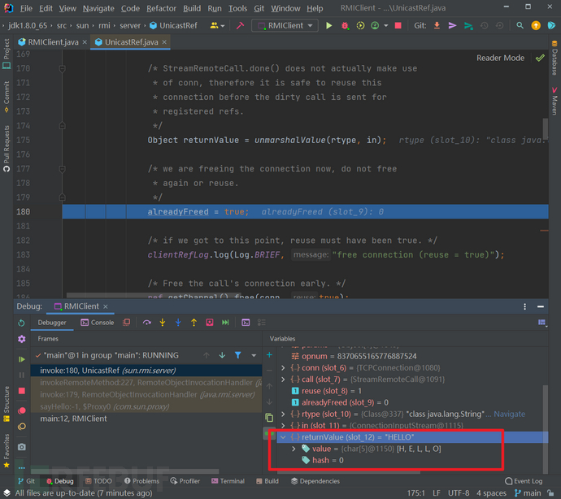Expand call (slot_7) variable
This screenshot has width=561, height=499.
tap(283, 380)
